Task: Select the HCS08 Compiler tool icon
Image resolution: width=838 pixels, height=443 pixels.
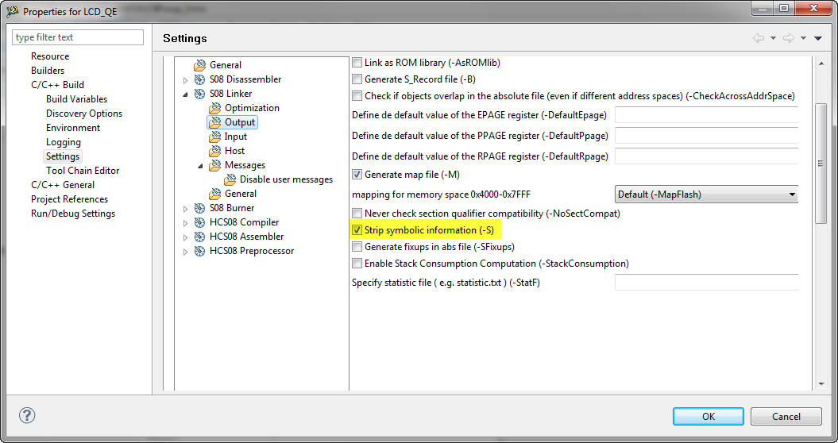Action: coord(200,222)
